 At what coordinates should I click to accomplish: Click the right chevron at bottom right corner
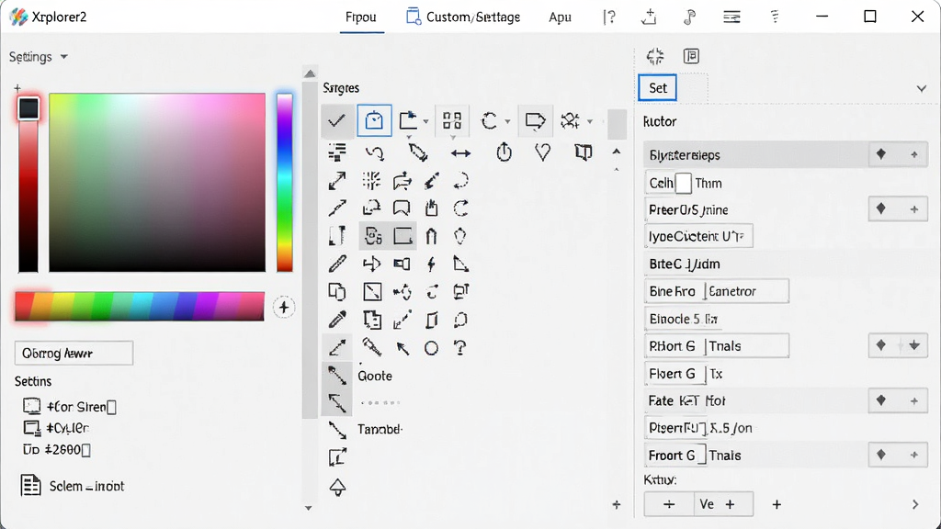tap(915, 504)
